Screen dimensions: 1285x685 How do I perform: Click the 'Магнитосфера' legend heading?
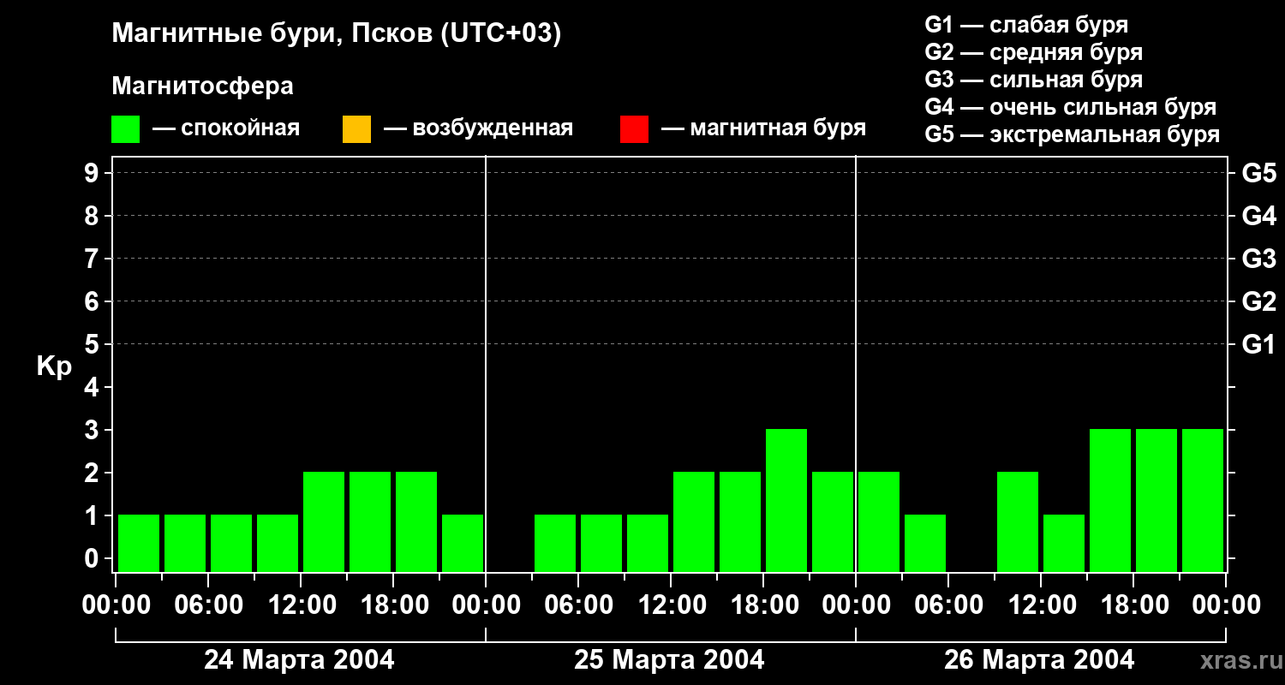click(x=202, y=86)
